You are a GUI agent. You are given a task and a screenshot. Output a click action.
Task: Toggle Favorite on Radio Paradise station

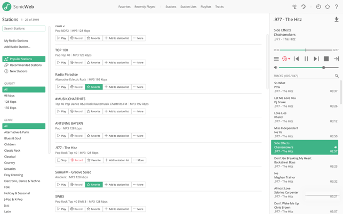[x=94, y=87]
